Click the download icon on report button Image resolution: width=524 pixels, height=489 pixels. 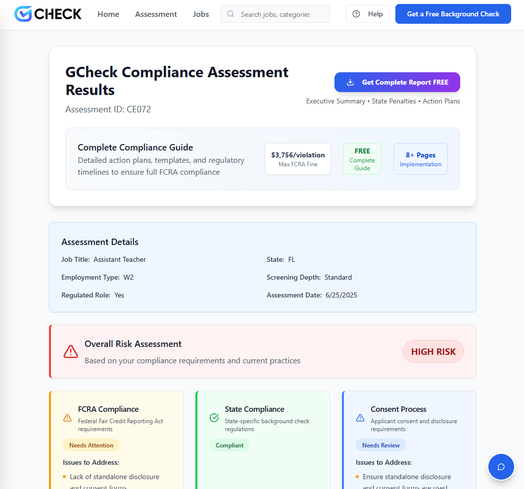[350, 82]
